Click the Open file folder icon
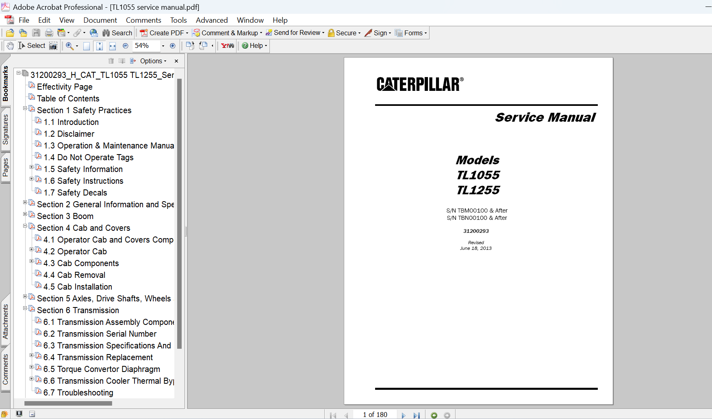Screen dimensions: 712x419 [10, 33]
